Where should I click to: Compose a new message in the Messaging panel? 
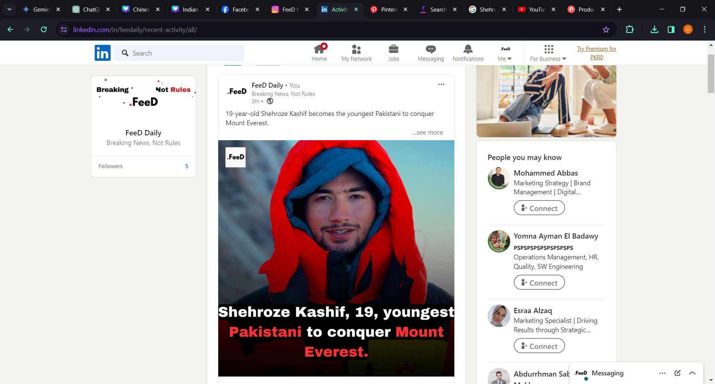pyautogui.click(x=677, y=373)
